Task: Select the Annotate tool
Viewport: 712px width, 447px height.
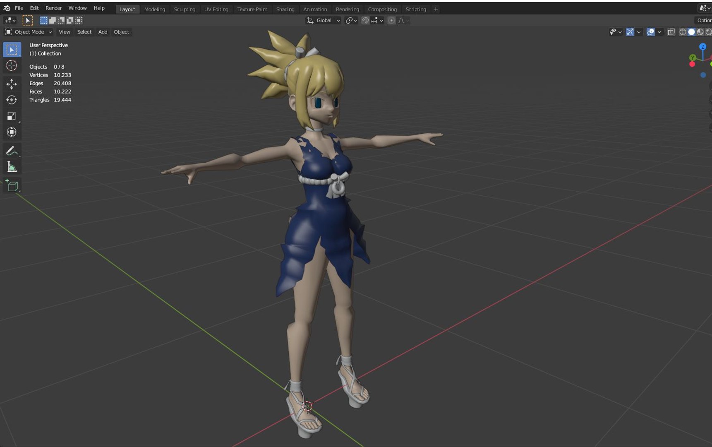Action: click(x=12, y=151)
